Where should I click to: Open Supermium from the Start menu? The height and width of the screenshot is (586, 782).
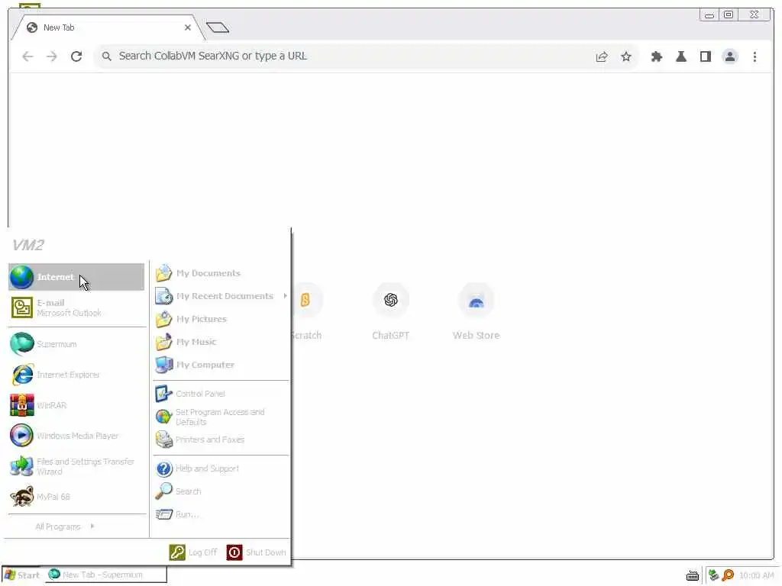coord(76,344)
